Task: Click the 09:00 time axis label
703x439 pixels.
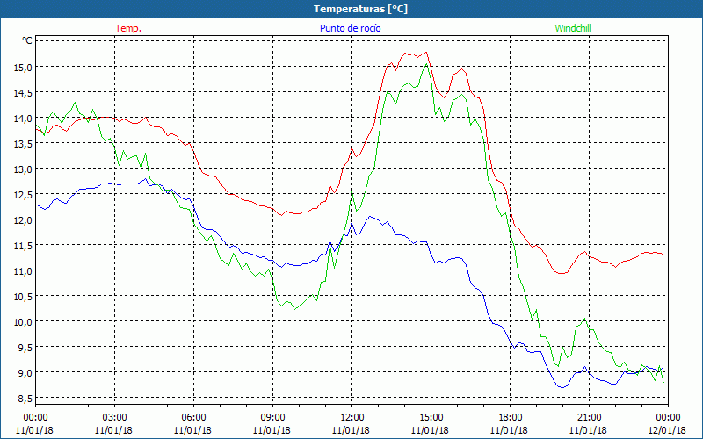Action: (x=272, y=418)
